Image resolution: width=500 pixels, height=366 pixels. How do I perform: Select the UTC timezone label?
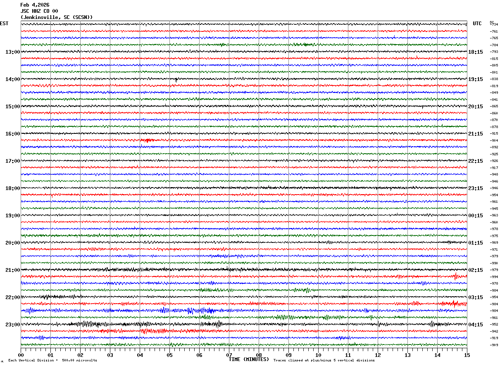pos(477,24)
